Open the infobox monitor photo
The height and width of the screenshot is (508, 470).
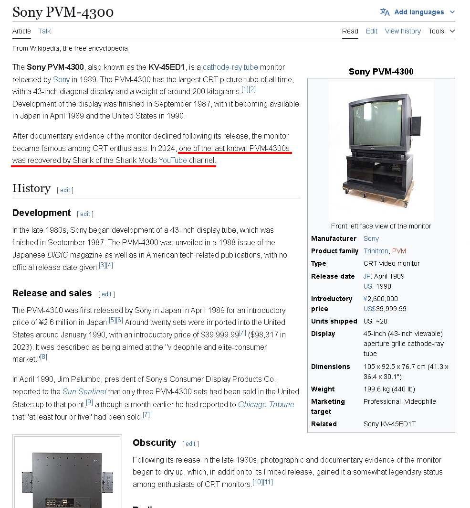pyautogui.click(x=381, y=151)
